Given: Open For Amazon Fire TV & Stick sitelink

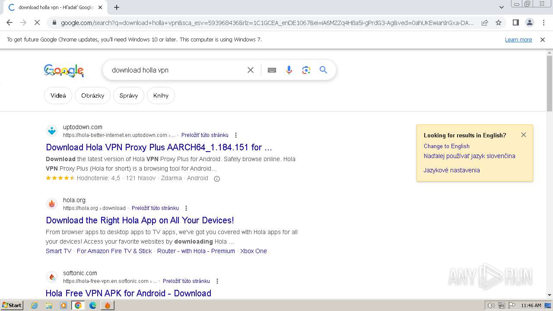Looking at the screenshot, I should (114, 251).
